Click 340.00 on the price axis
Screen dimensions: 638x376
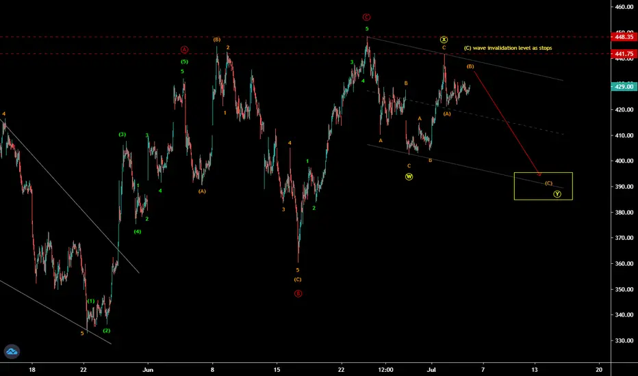624,314
